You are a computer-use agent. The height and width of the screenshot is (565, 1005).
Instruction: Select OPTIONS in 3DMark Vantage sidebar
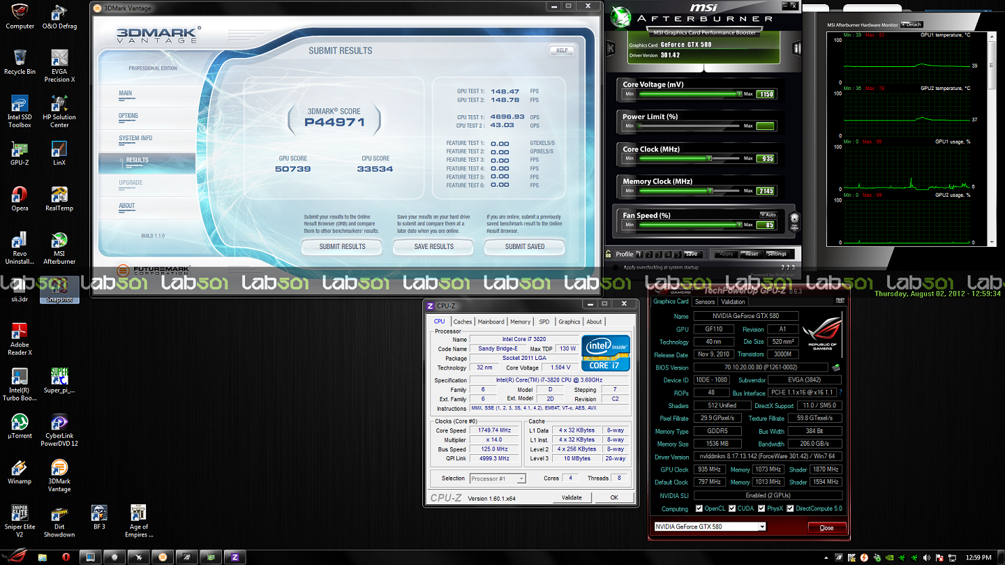point(147,116)
